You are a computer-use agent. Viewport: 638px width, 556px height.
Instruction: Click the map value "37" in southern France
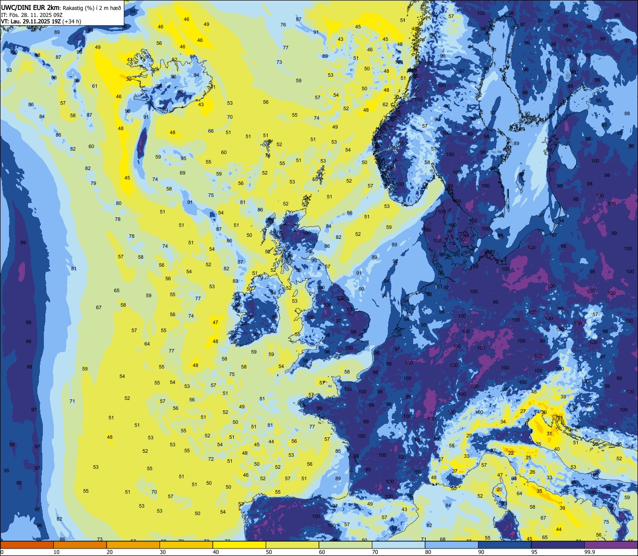(x=441, y=459)
